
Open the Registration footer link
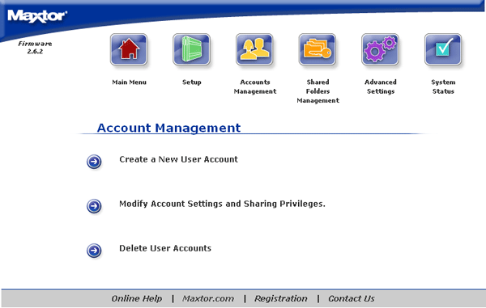pos(281,298)
